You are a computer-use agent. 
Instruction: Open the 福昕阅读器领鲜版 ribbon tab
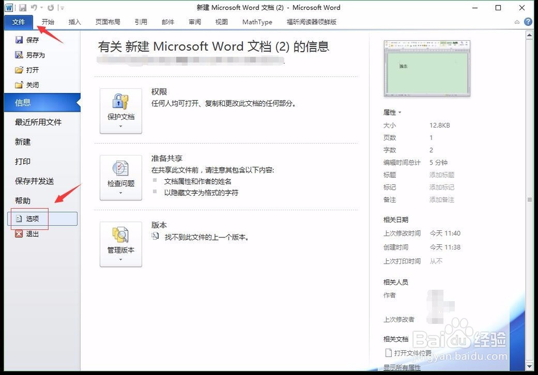click(x=311, y=22)
